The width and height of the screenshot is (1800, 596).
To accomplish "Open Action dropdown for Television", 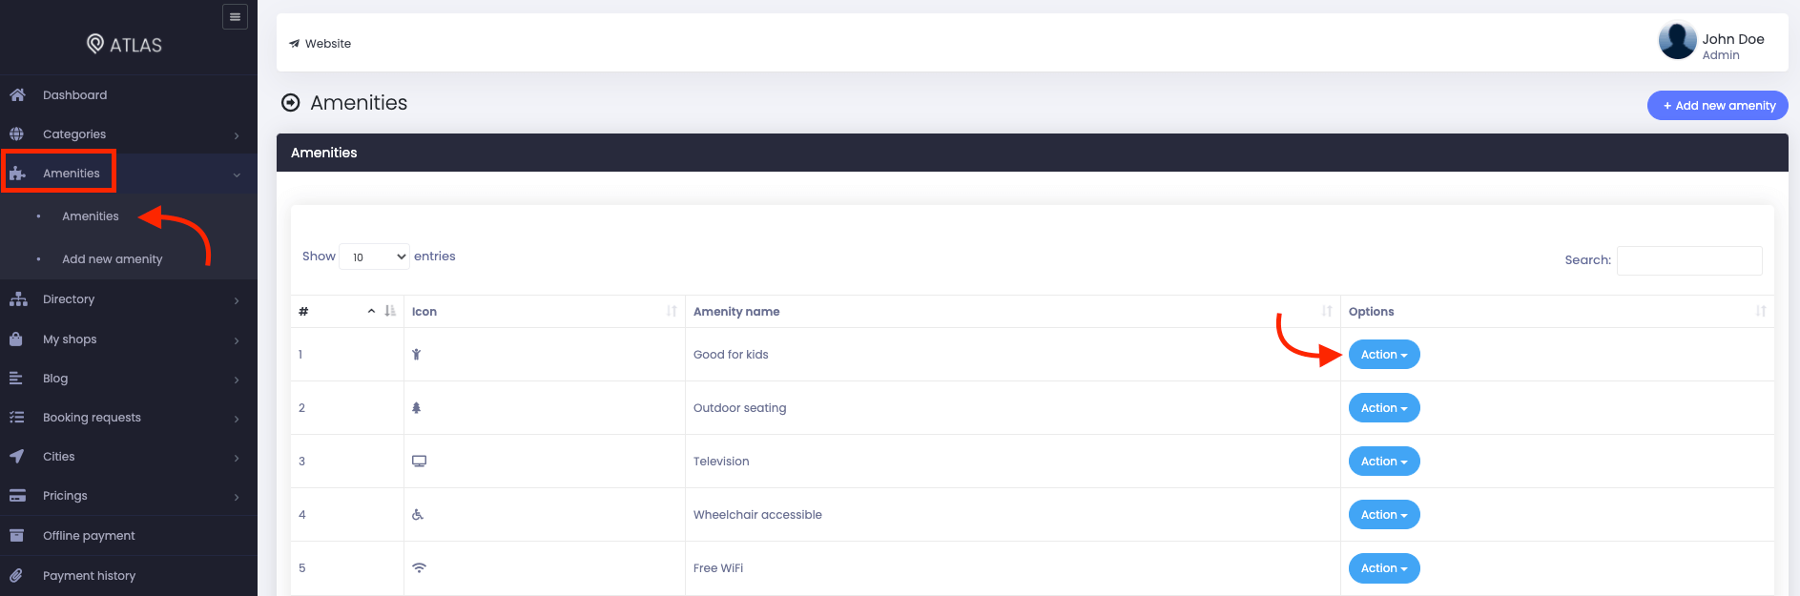I will 1384,462.
